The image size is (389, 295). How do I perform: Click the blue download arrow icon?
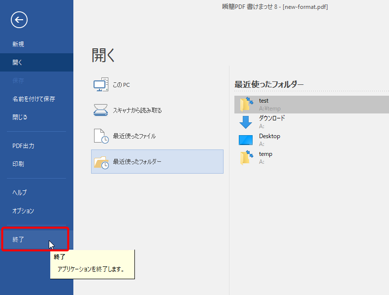246,122
